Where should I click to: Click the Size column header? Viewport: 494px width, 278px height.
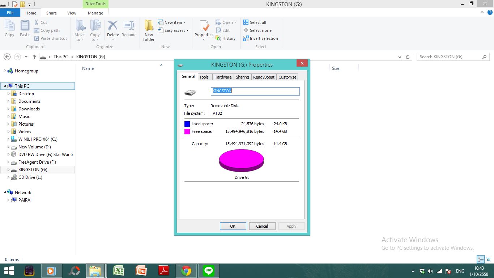pos(336,68)
